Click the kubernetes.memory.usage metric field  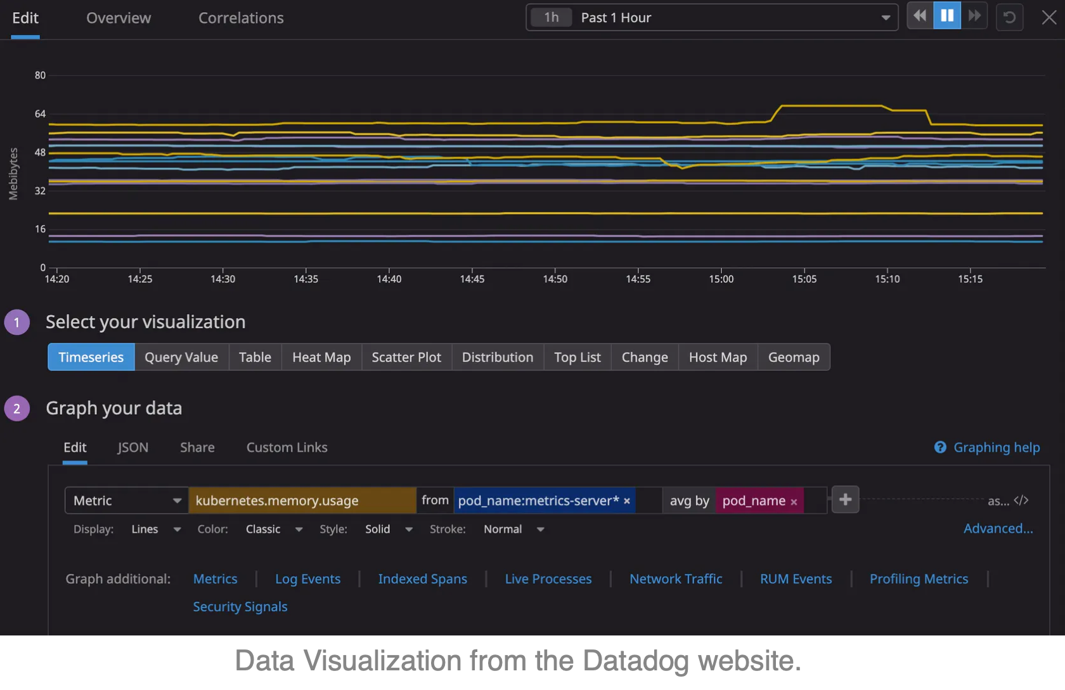[302, 500]
